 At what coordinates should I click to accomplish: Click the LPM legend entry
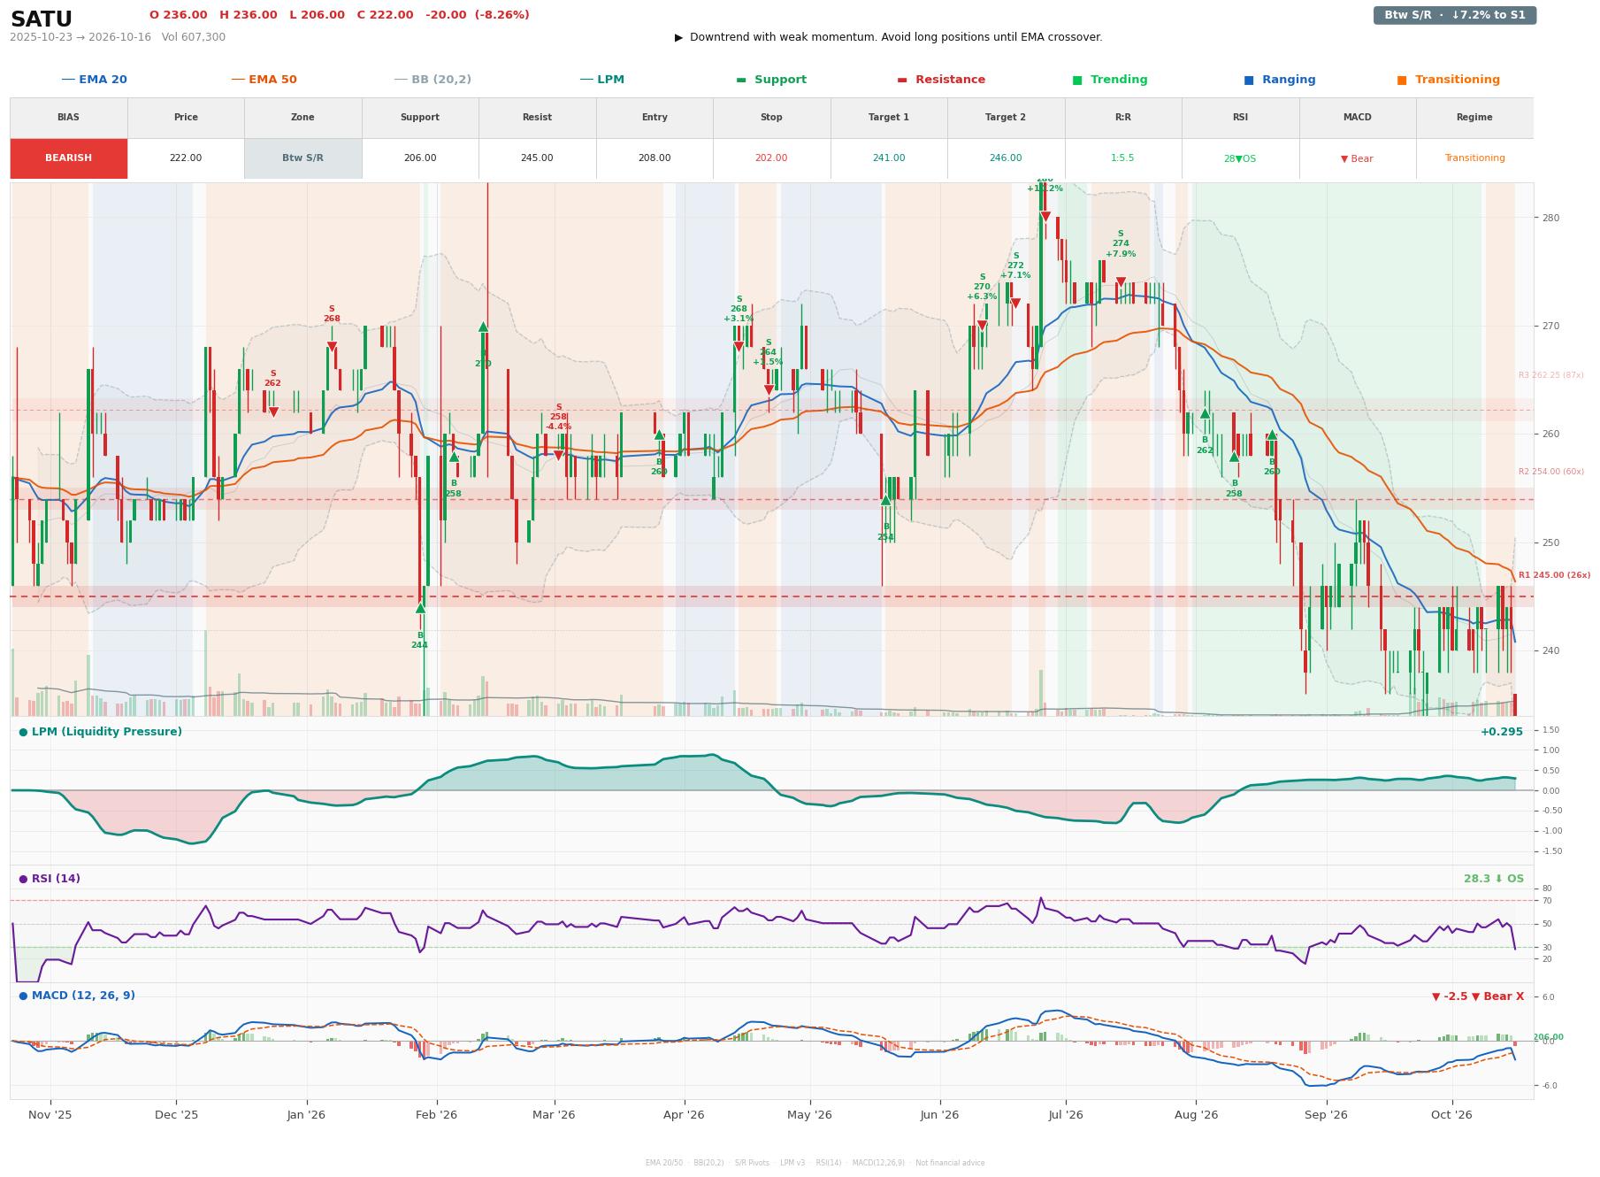[x=601, y=80]
